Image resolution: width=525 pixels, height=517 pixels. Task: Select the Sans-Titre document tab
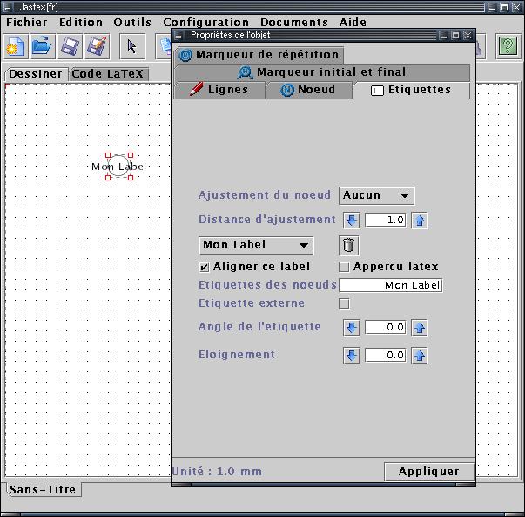tap(43, 489)
